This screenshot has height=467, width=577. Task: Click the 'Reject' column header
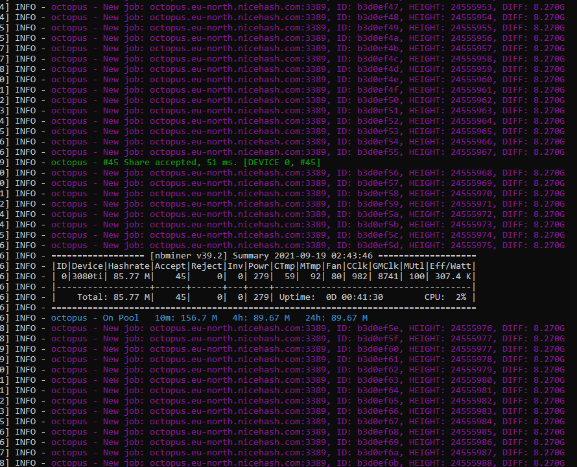[x=207, y=266]
